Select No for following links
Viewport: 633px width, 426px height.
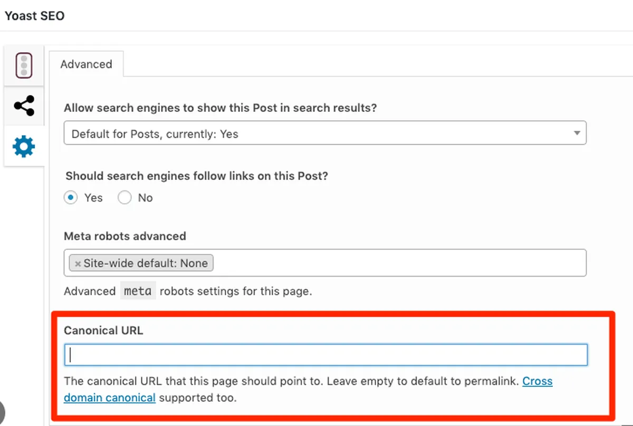pos(124,197)
